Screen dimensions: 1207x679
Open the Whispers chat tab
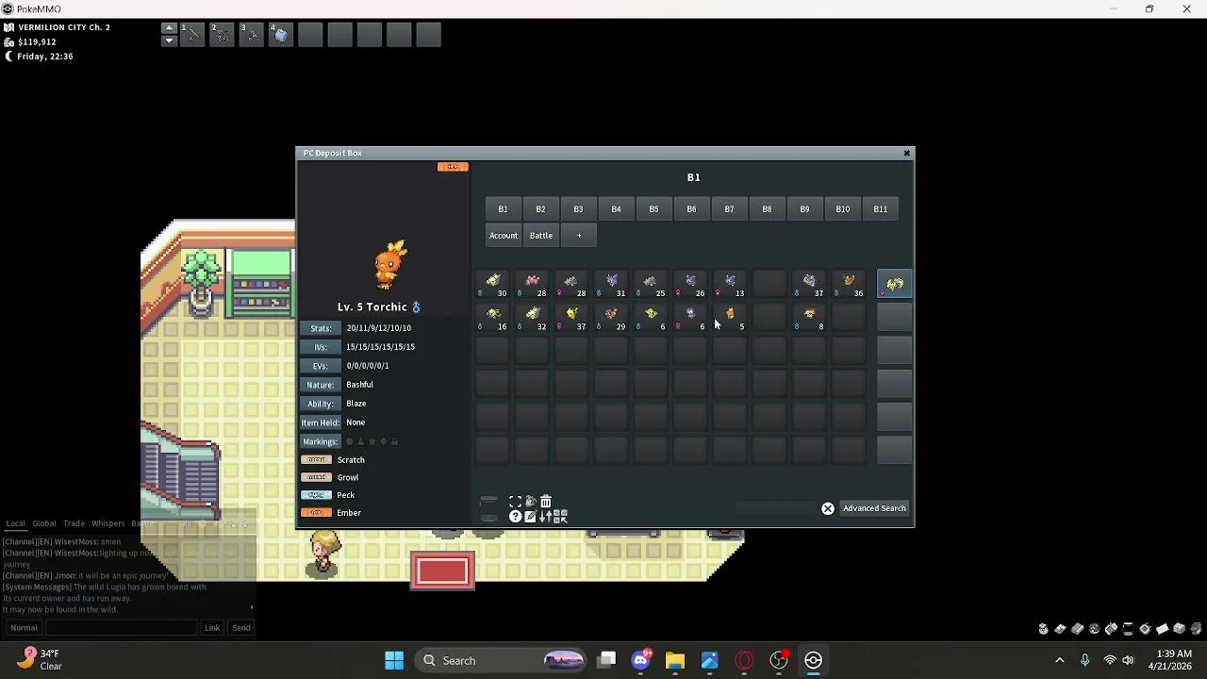107,523
